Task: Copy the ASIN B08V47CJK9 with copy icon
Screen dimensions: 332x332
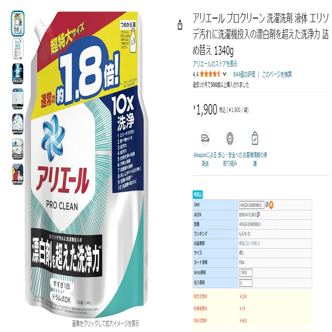Action: (258, 214)
